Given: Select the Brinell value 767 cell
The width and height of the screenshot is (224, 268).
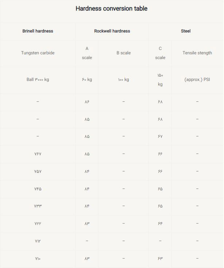Looking at the screenshot, I should click(x=38, y=154).
